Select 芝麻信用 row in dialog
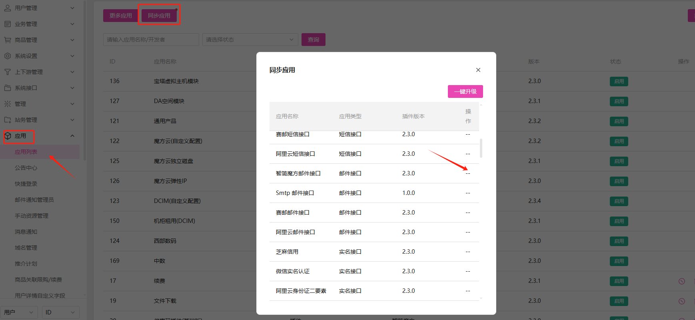 [374, 252]
